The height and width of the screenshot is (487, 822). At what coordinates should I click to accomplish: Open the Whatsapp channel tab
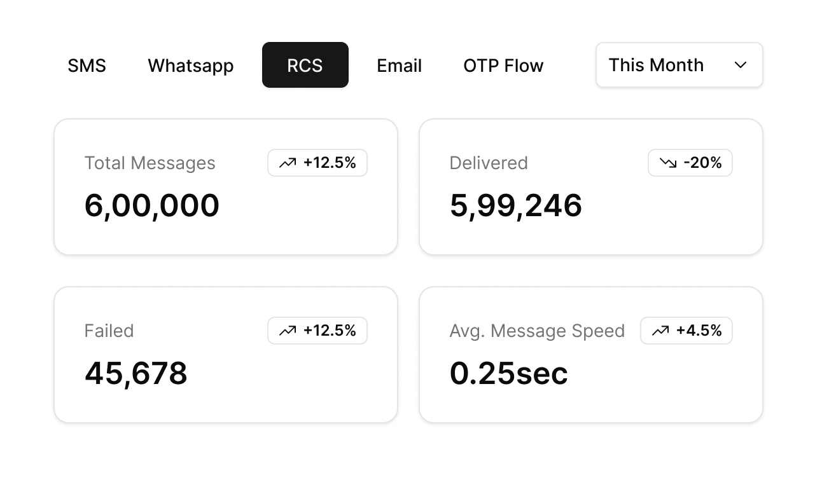(x=190, y=65)
